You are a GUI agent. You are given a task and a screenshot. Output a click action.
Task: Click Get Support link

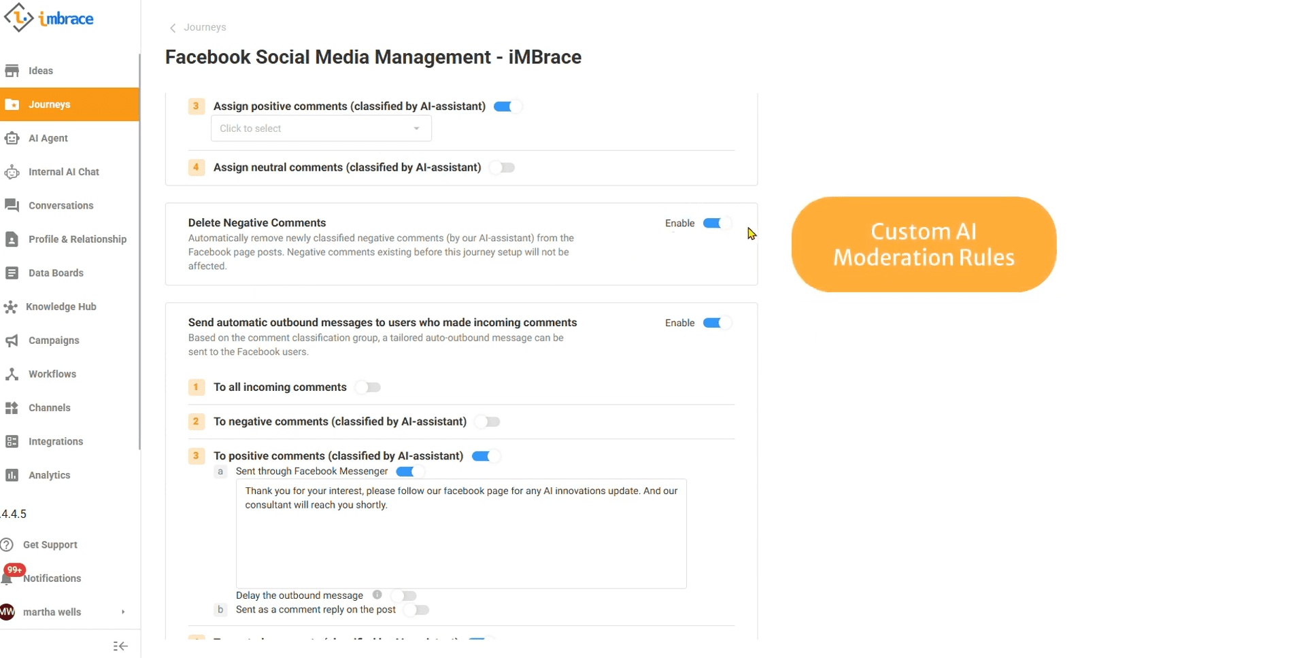pos(50,545)
